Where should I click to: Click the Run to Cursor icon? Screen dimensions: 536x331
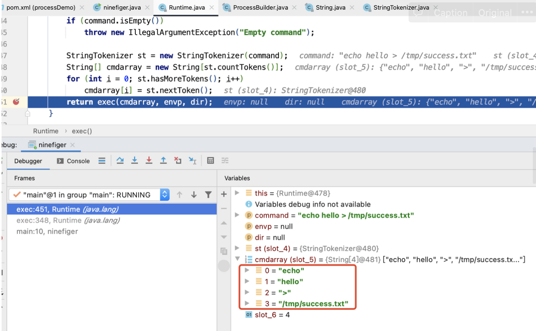pyautogui.click(x=192, y=161)
